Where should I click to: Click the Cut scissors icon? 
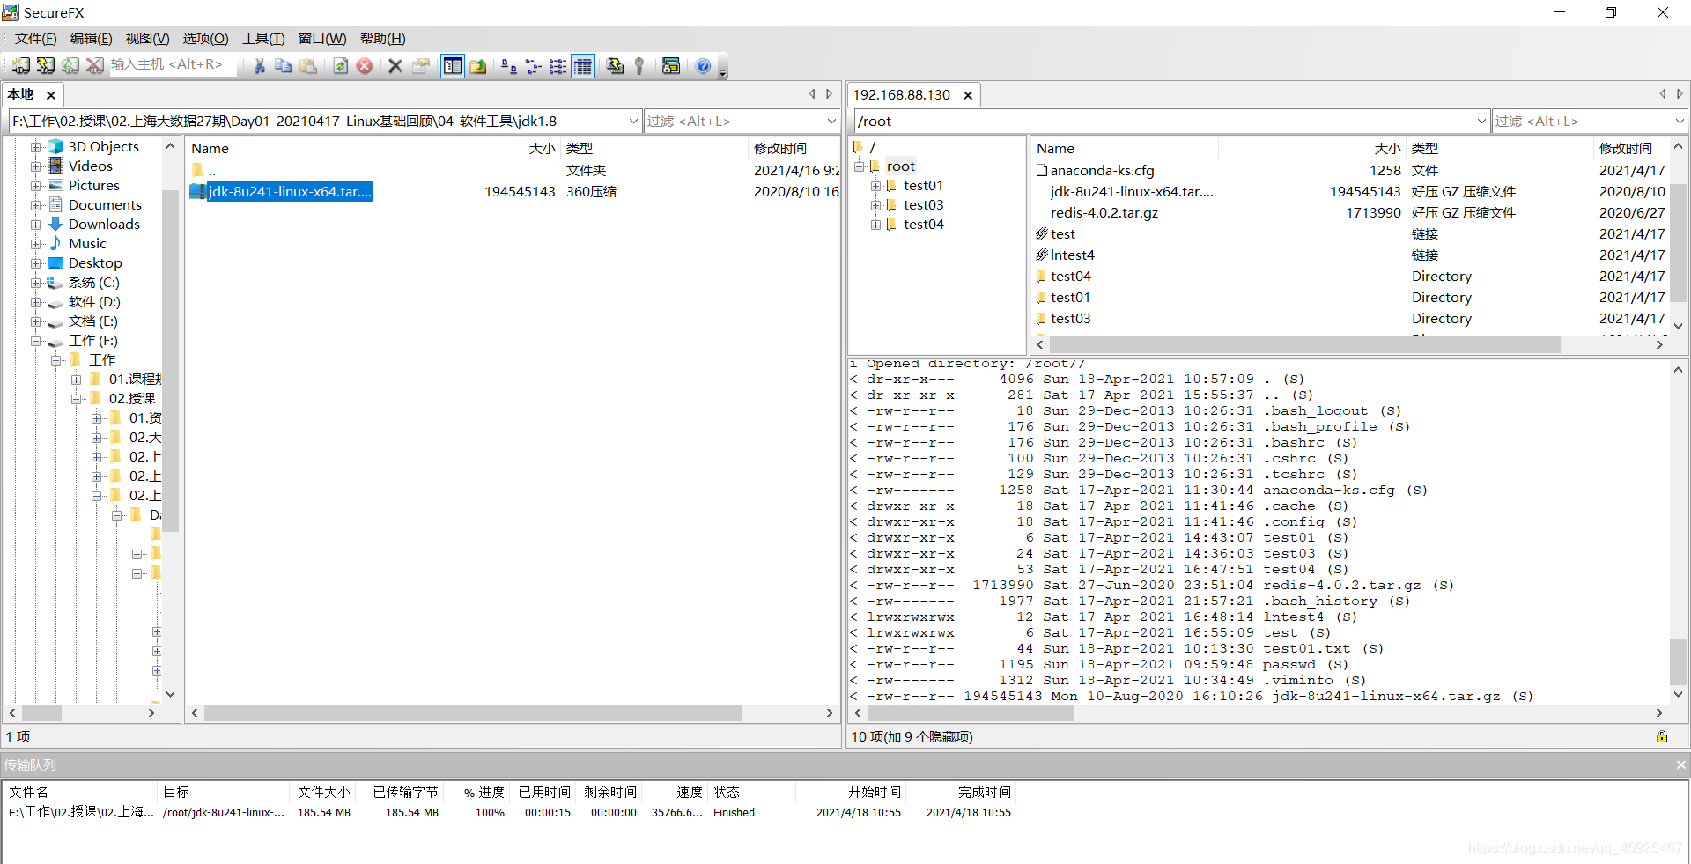pos(259,66)
